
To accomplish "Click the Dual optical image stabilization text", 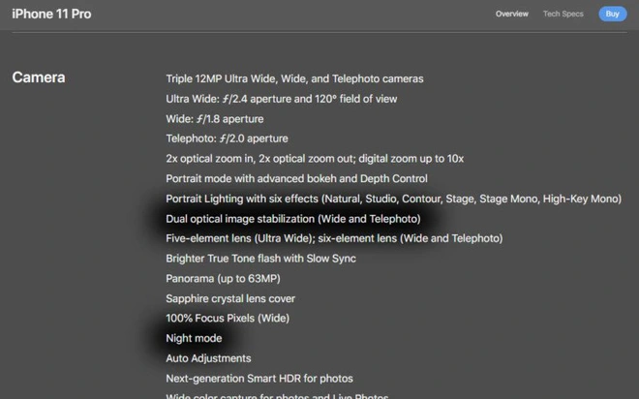I will click(292, 219).
